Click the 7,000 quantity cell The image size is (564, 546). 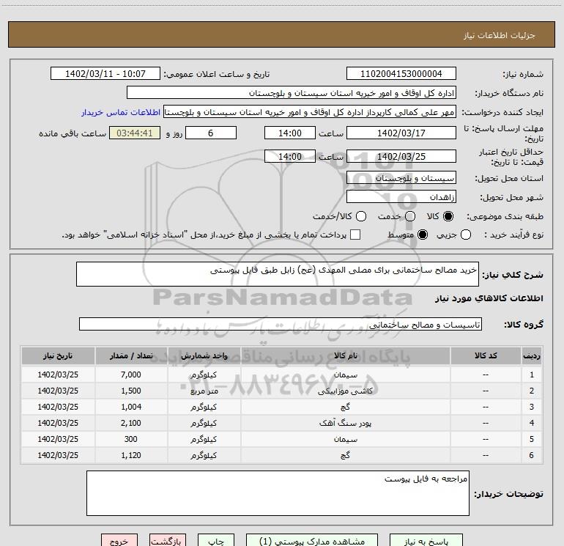point(131,375)
